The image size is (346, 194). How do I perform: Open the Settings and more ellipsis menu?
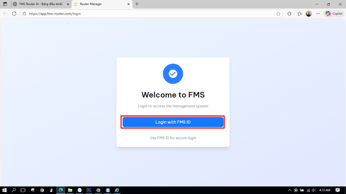(318, 14)
